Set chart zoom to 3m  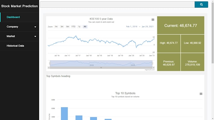(62, 27)
